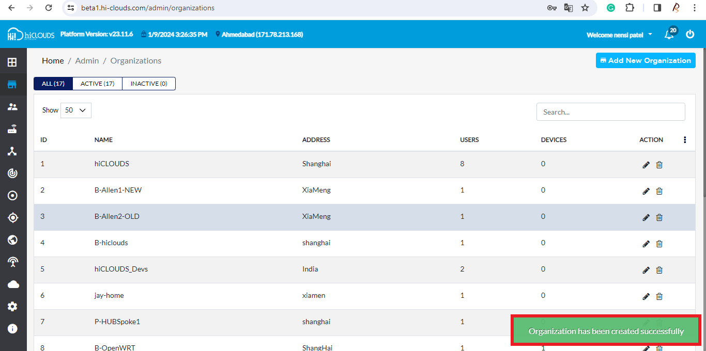Reload the browser page

click(49, 8)
